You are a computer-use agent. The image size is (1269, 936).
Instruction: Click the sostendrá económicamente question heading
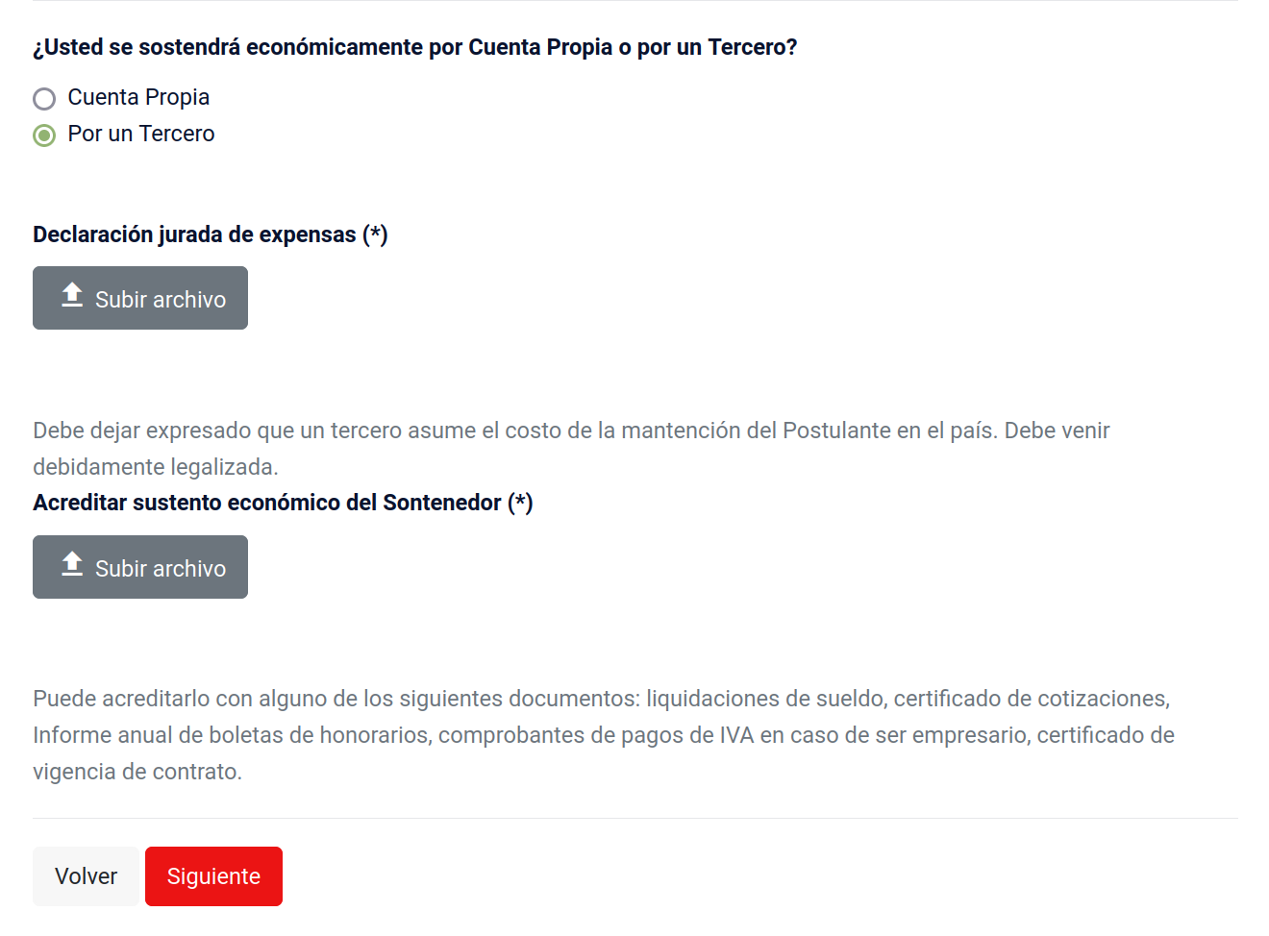(x=414, y=48)
